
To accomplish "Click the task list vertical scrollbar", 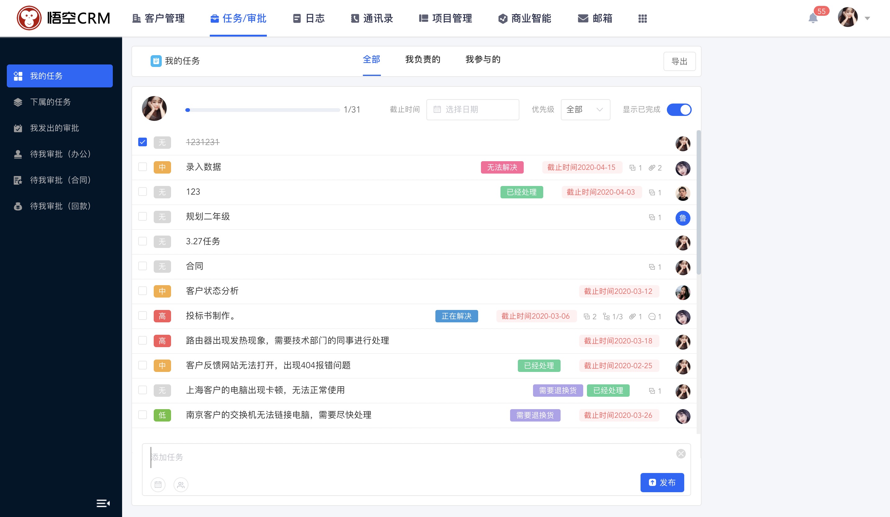I will point(698,202).
